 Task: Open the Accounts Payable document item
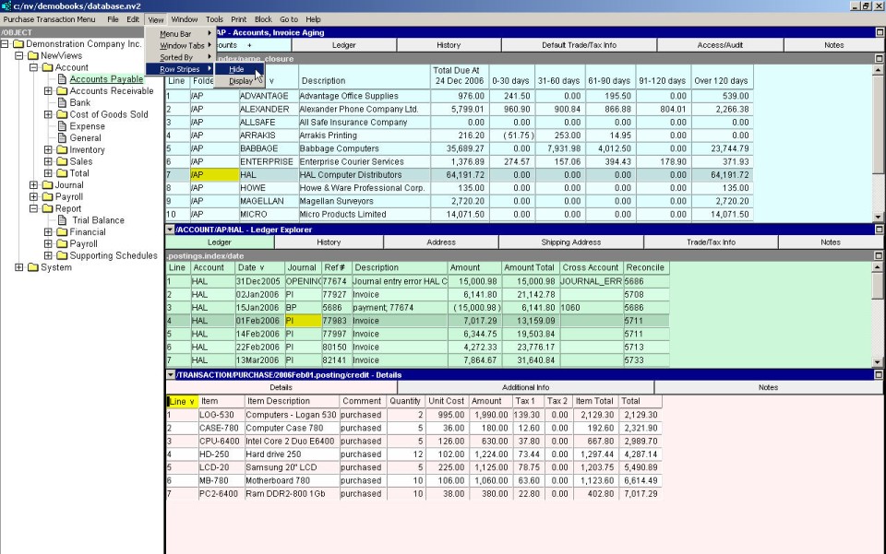pyautogui.click(x=106, y=79)
